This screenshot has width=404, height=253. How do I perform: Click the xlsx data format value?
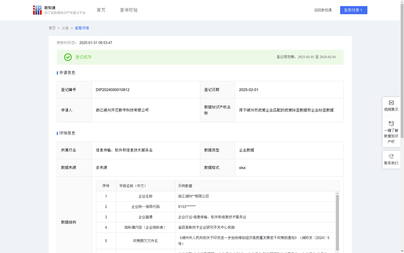242,168
